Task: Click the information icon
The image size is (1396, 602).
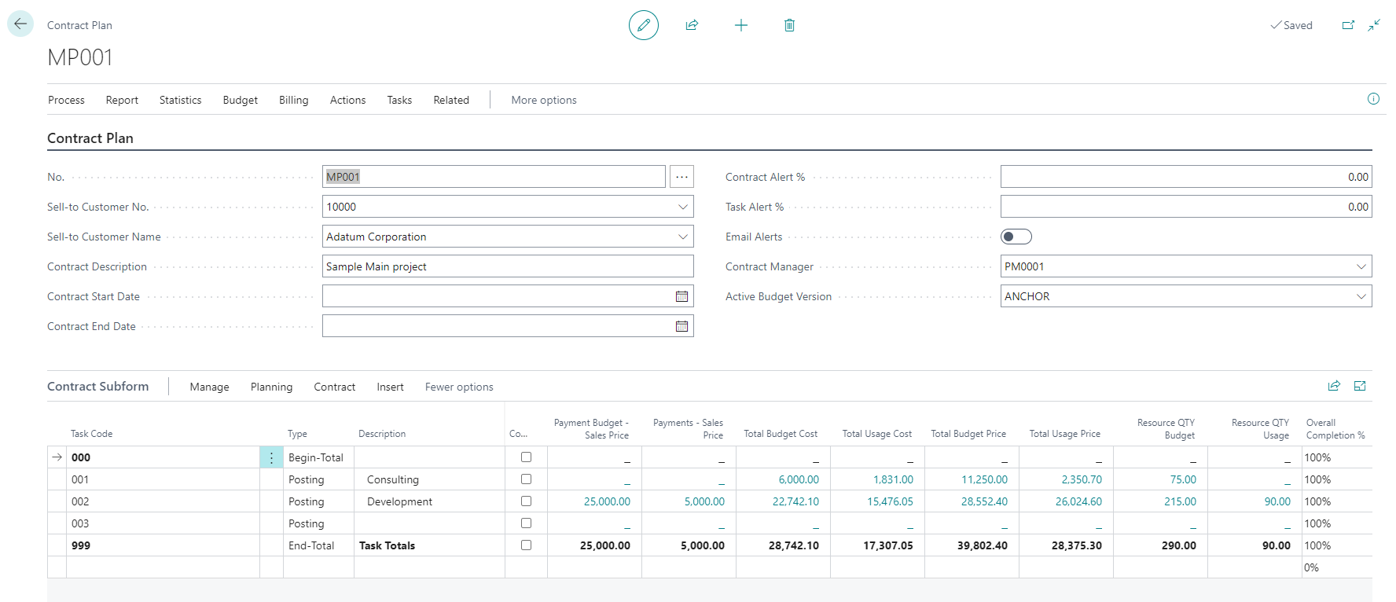Action: pos(1373,99)
